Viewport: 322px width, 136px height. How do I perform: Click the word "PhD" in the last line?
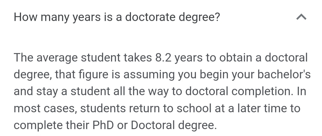103,125
